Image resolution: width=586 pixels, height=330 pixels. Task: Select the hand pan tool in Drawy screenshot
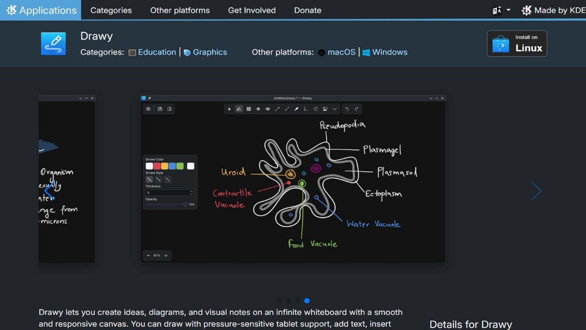click(x=315, y=109)
